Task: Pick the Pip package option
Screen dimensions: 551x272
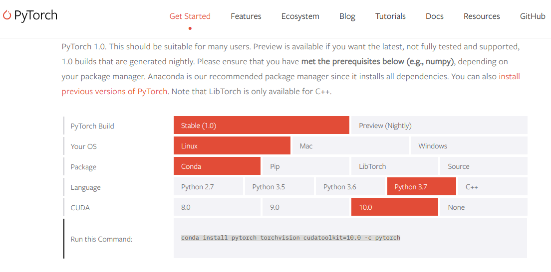Action: (x=305, y=166)
